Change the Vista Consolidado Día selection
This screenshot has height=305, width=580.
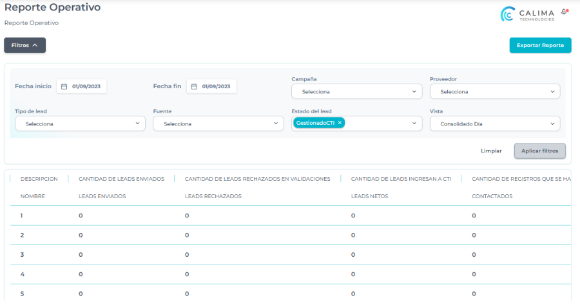[494, 124]
